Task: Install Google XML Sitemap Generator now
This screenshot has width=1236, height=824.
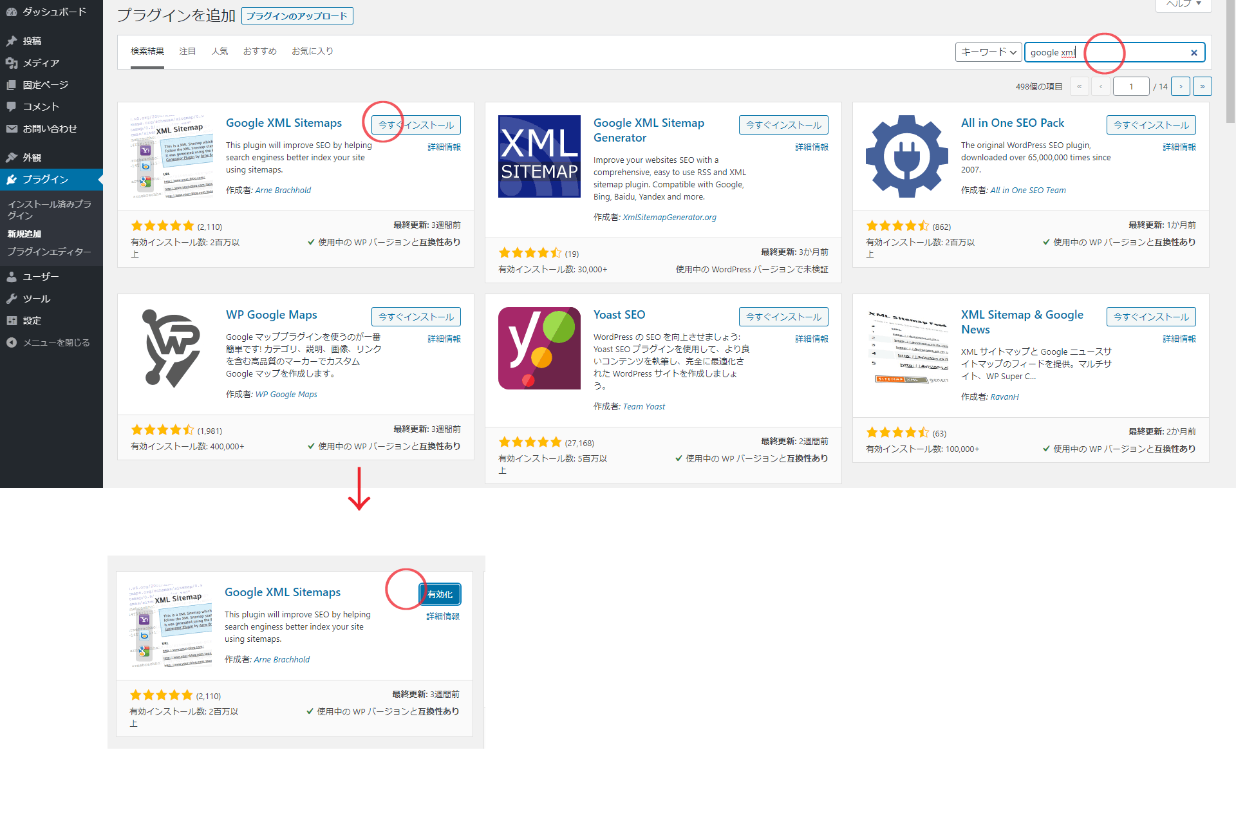Action: click(x=783, y=125)
